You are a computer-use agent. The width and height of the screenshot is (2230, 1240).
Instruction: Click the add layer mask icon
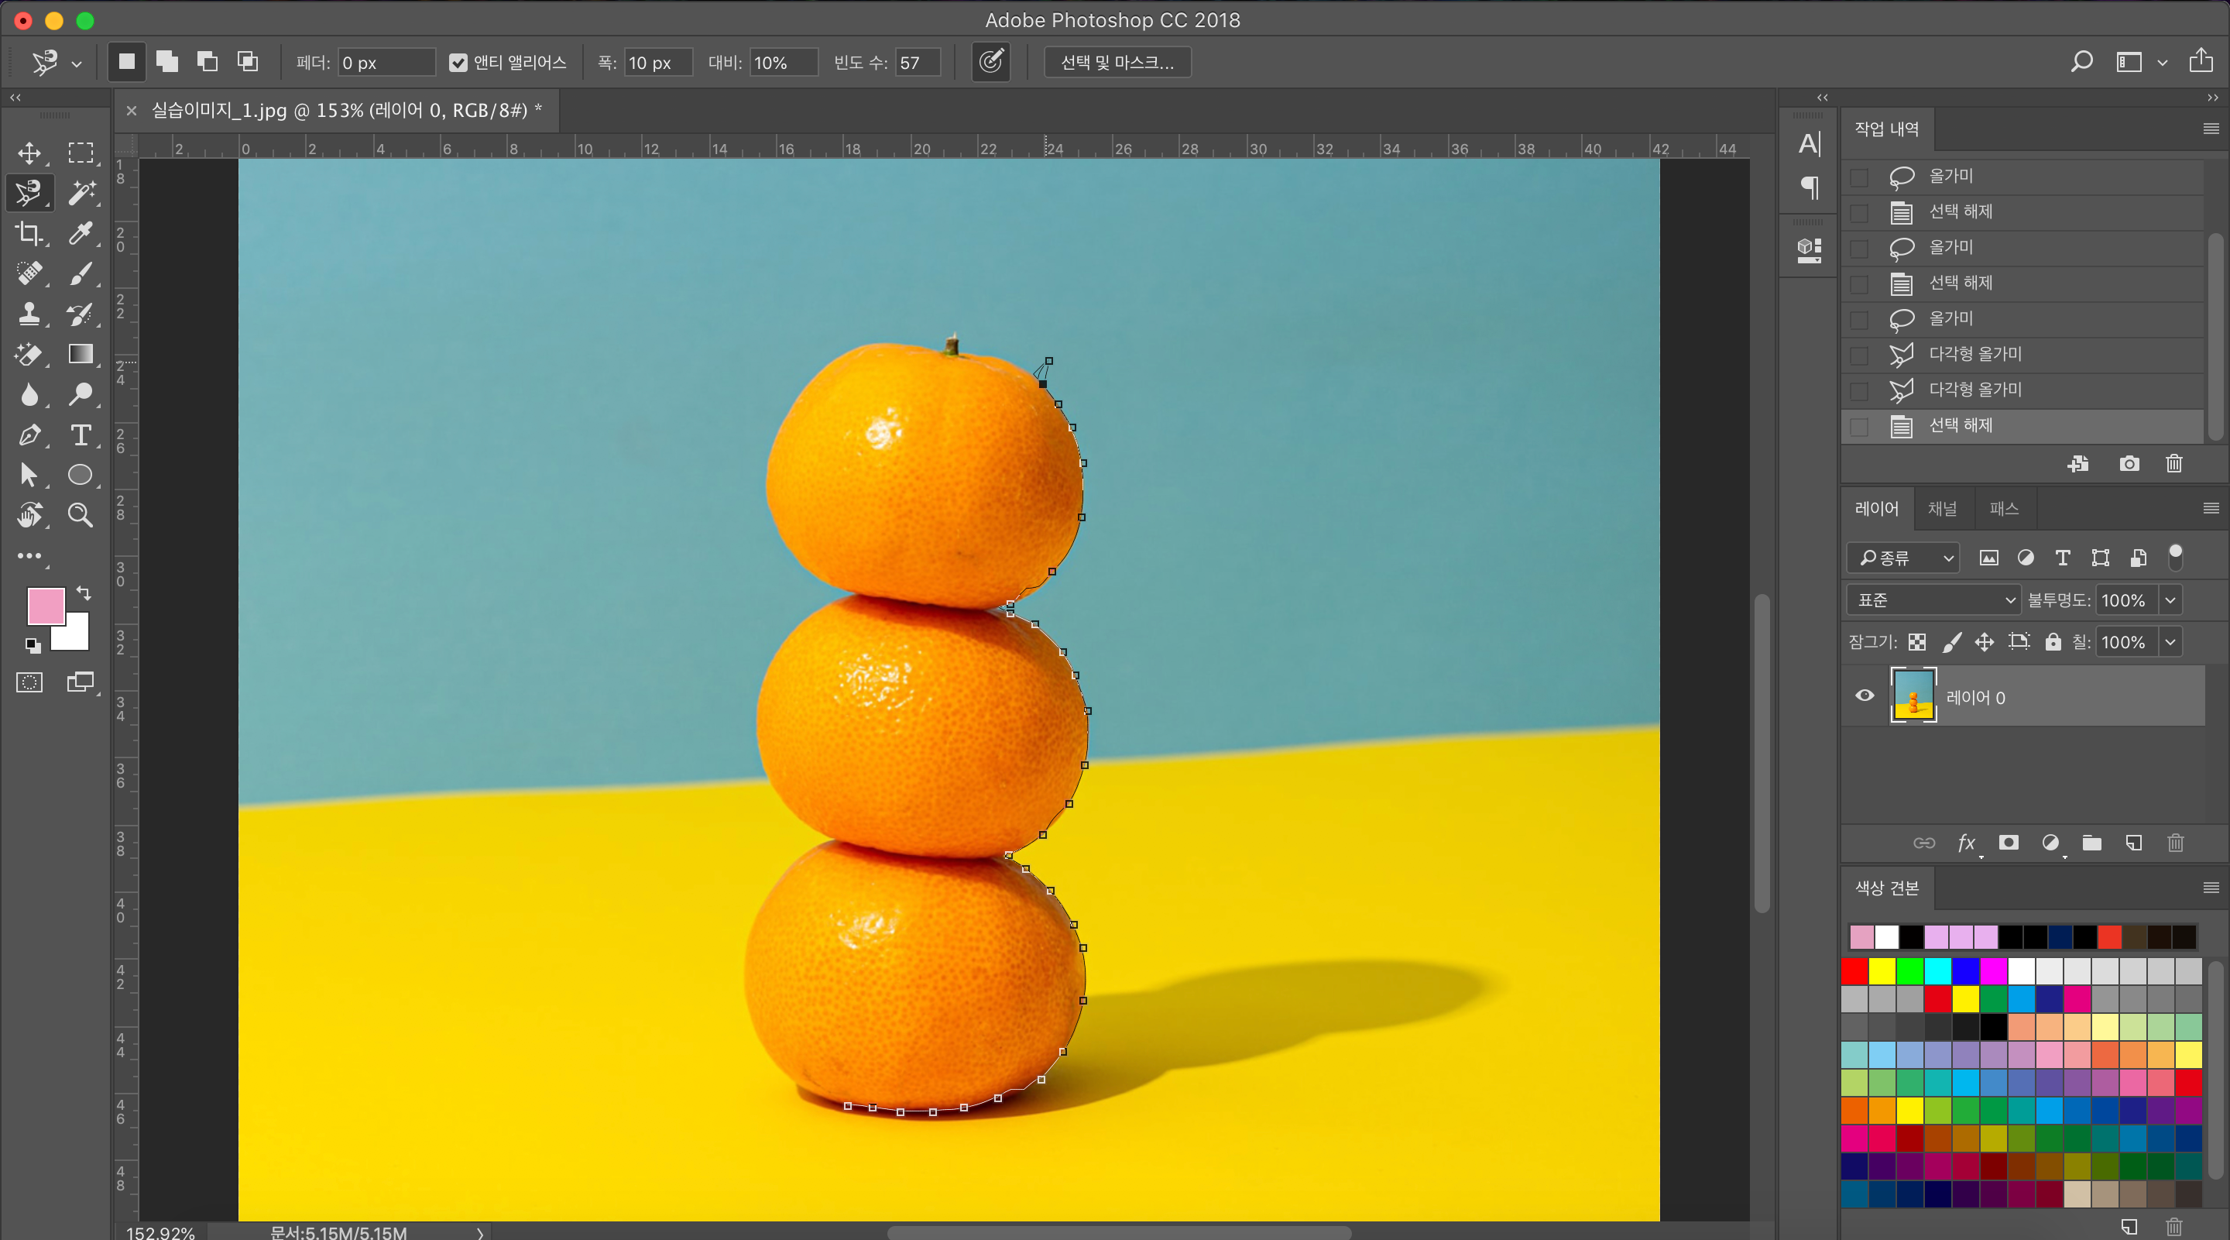tap(2009, 843)
